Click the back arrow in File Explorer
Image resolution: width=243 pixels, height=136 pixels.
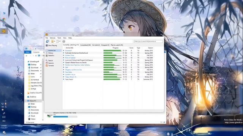[x=27, y=56]
